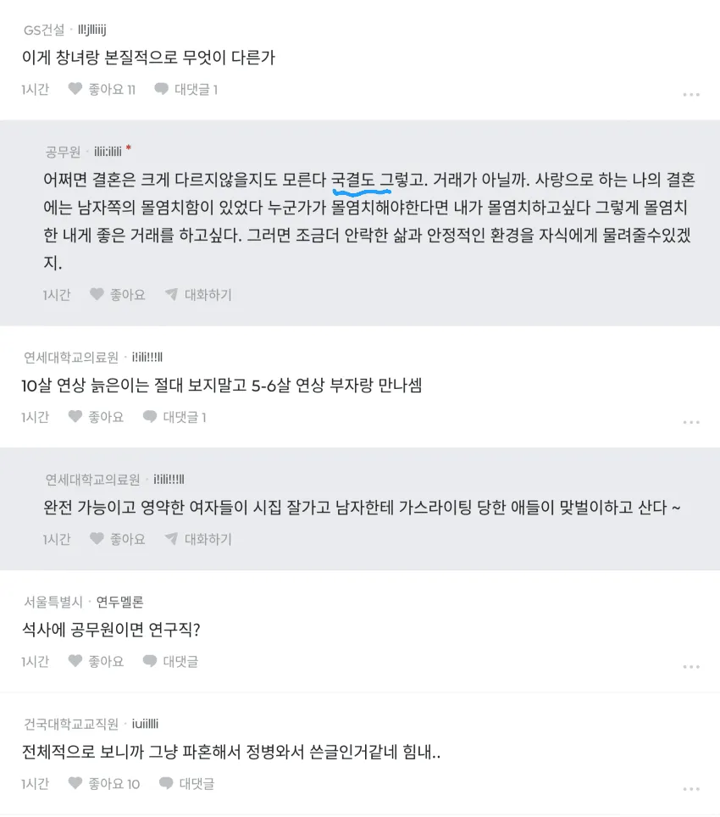Open the ellipsis menu on 연두멜론 comment
This screenshot has height=817, width=720.
(691, 666)
